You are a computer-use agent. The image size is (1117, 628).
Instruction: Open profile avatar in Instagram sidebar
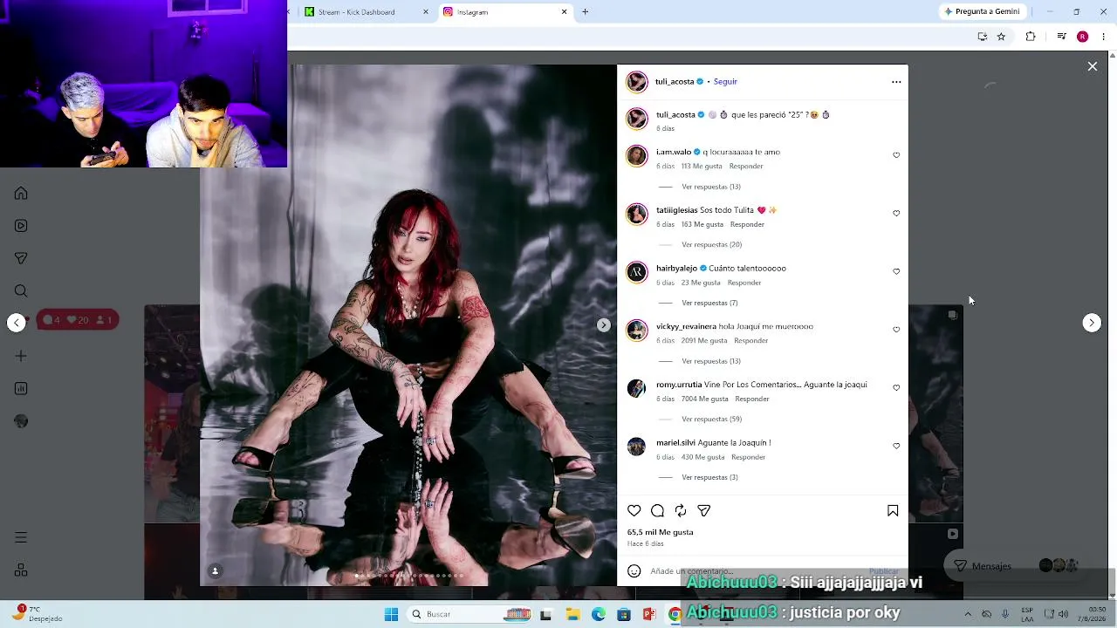pyautogui.click(x=21, y=421)
